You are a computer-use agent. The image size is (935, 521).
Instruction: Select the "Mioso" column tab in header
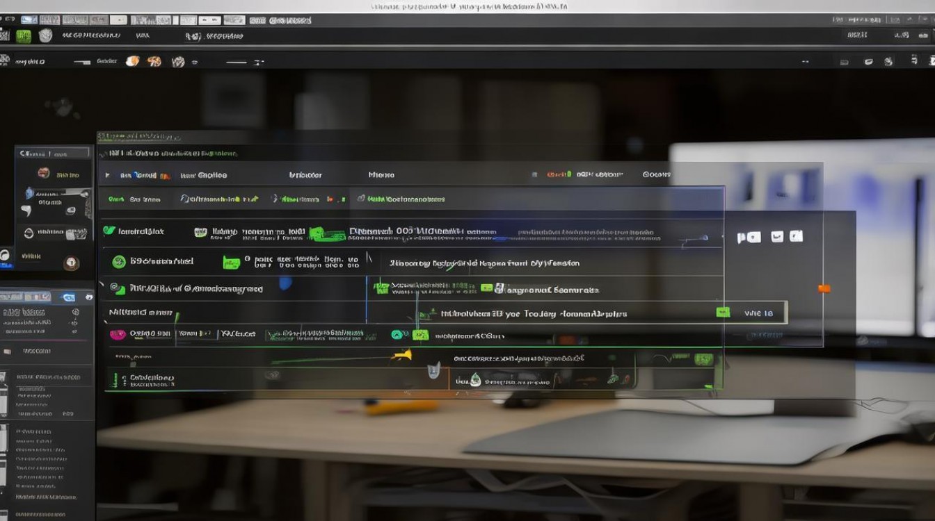pos(381,175)
